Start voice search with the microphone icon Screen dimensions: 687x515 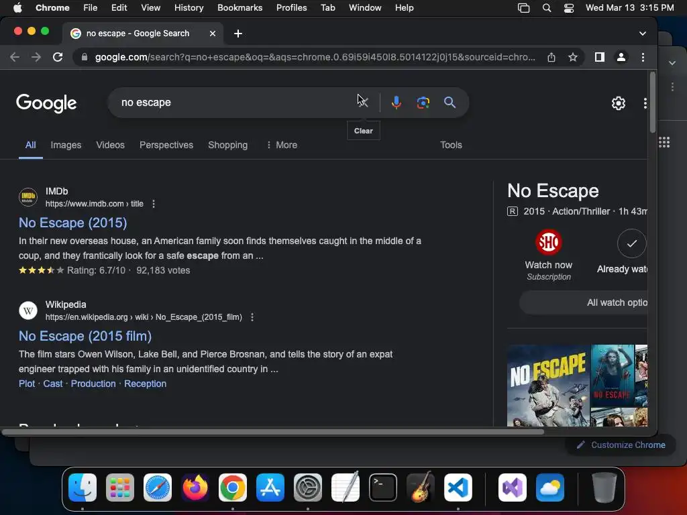pyautogui.click(x=396, y=103)
